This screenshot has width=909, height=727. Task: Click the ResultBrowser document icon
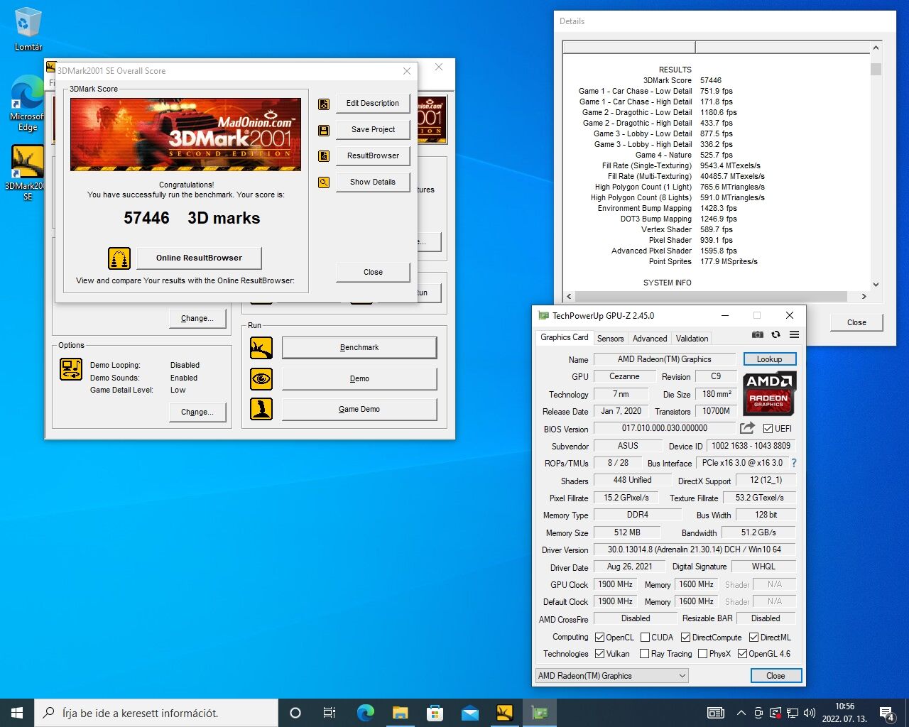point(324,156)
